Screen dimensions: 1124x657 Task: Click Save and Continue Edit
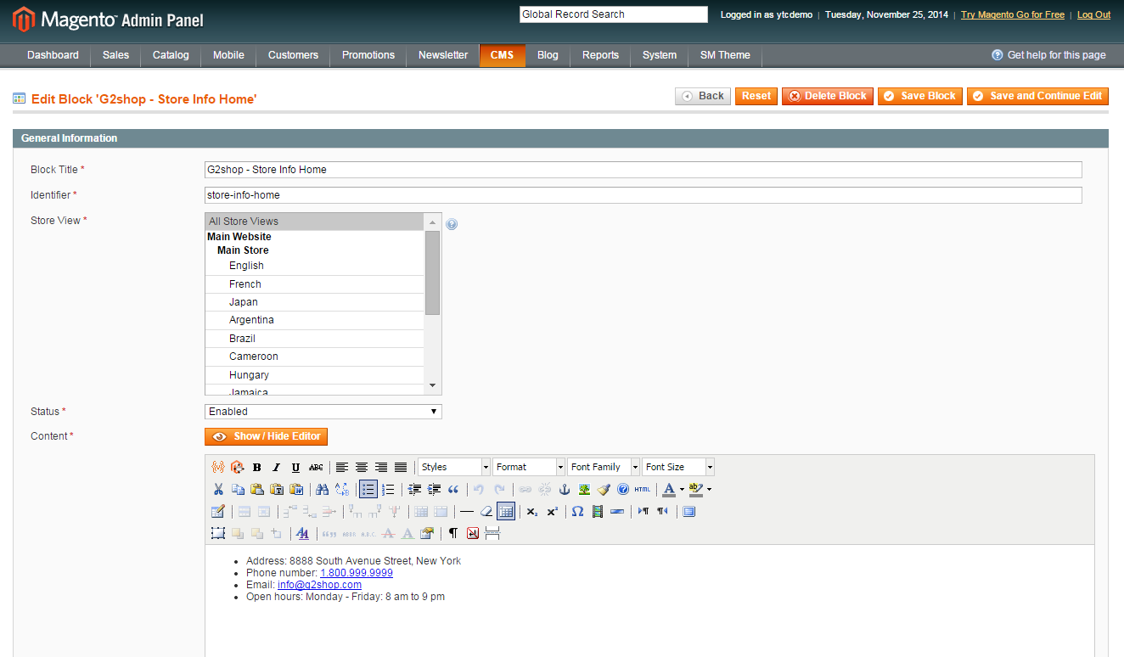1037,96
